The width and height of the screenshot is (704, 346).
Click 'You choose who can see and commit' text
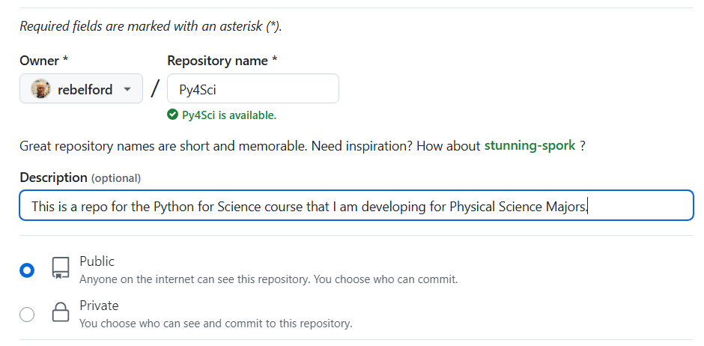216,323
